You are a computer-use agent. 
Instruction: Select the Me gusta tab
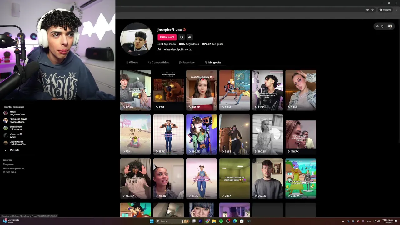212,62
